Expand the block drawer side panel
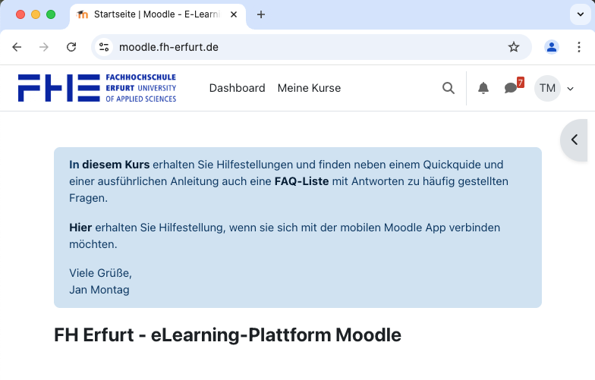 [x=575, y=140]
